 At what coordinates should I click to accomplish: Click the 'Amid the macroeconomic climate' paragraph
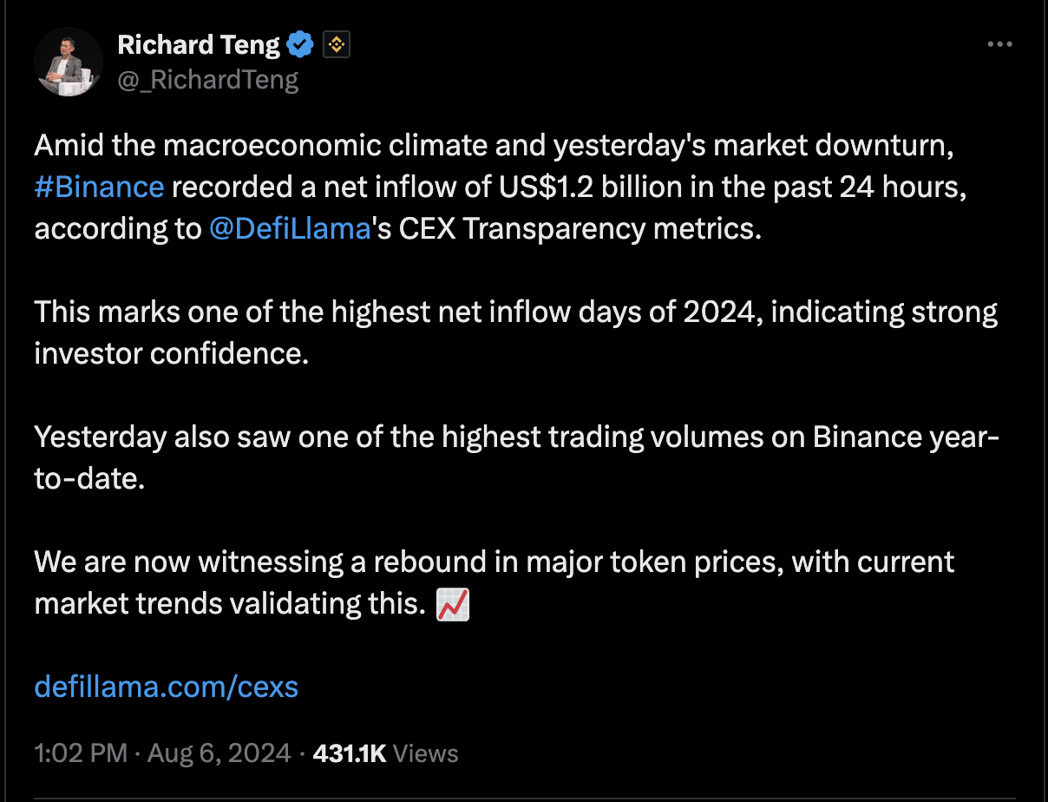tap(501, 187)
